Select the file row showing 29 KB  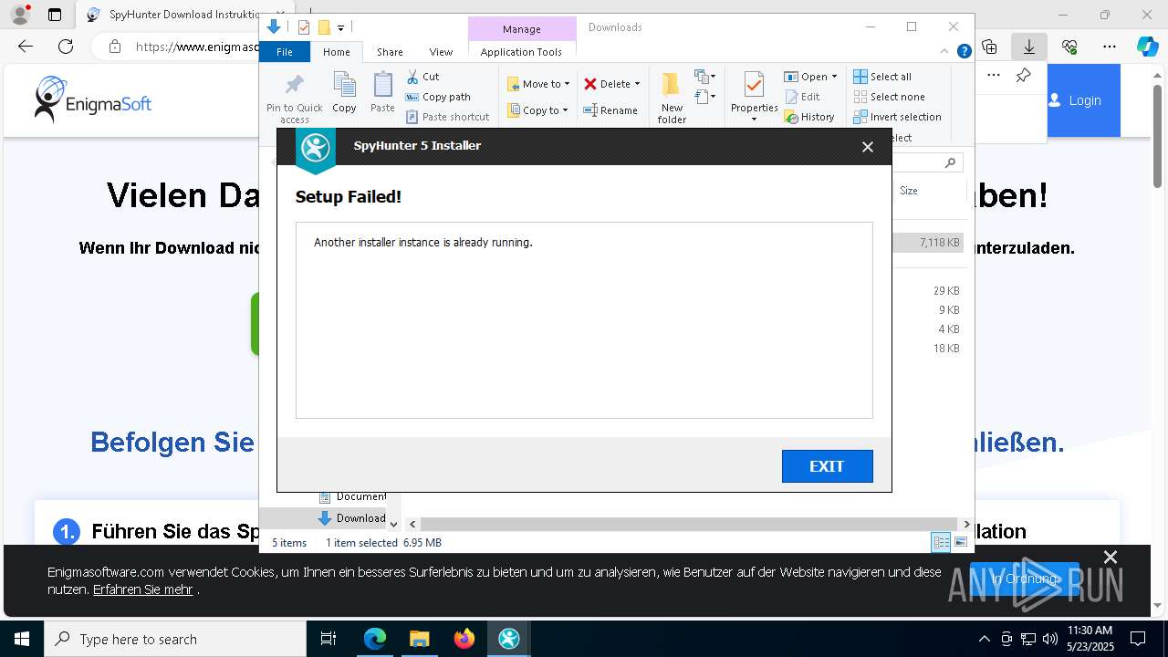(927, 291)
